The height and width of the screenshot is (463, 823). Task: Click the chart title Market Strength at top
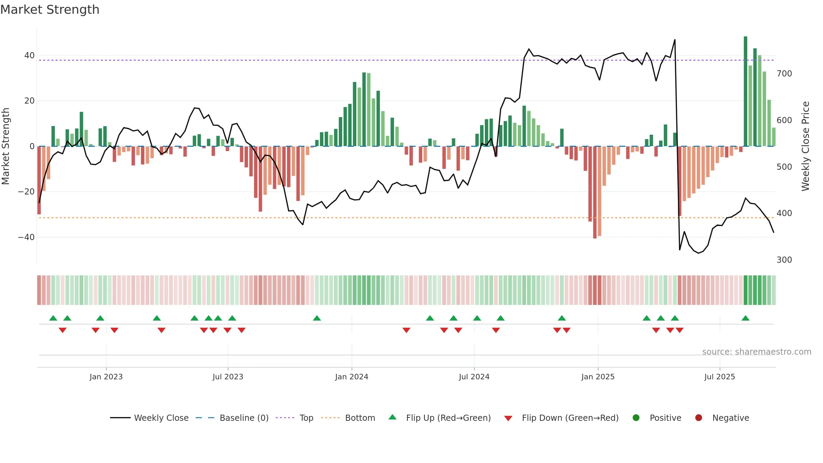[50, 10]
